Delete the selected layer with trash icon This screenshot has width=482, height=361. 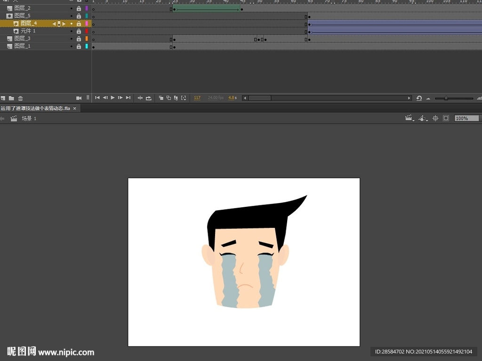[20, 98]
